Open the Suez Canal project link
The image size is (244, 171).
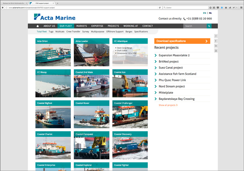tap(170, 68)
